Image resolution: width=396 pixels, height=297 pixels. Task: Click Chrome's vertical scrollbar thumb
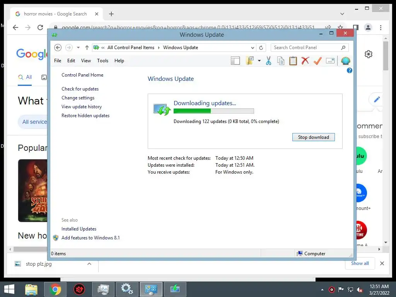[386, 56]
